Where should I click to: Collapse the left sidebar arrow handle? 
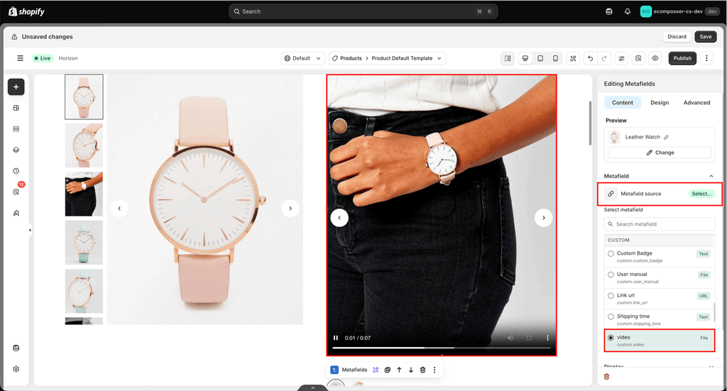coord(30,230)
